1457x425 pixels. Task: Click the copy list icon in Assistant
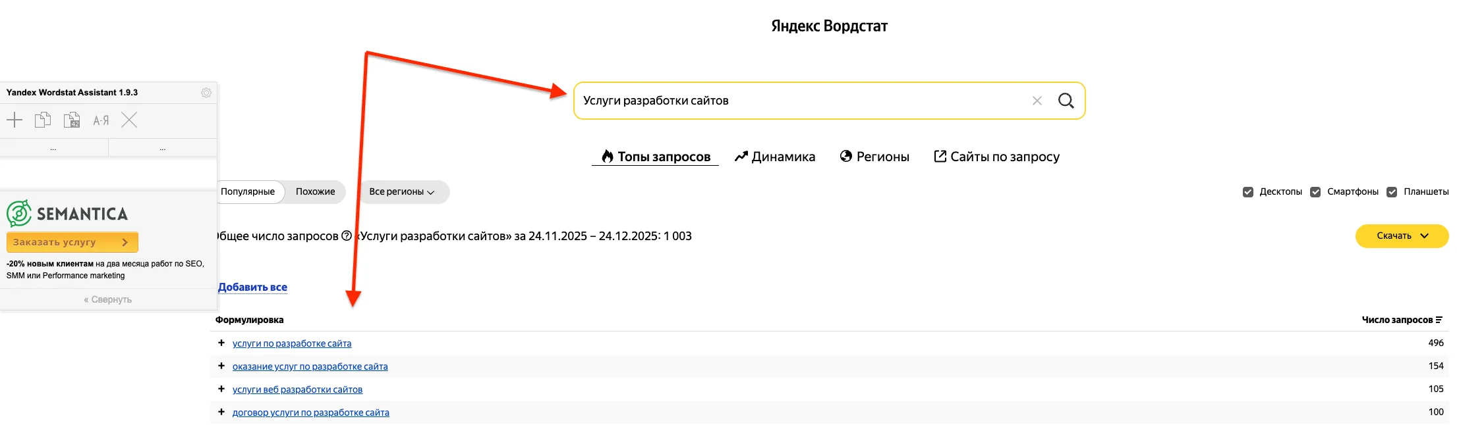pos(43,120)
